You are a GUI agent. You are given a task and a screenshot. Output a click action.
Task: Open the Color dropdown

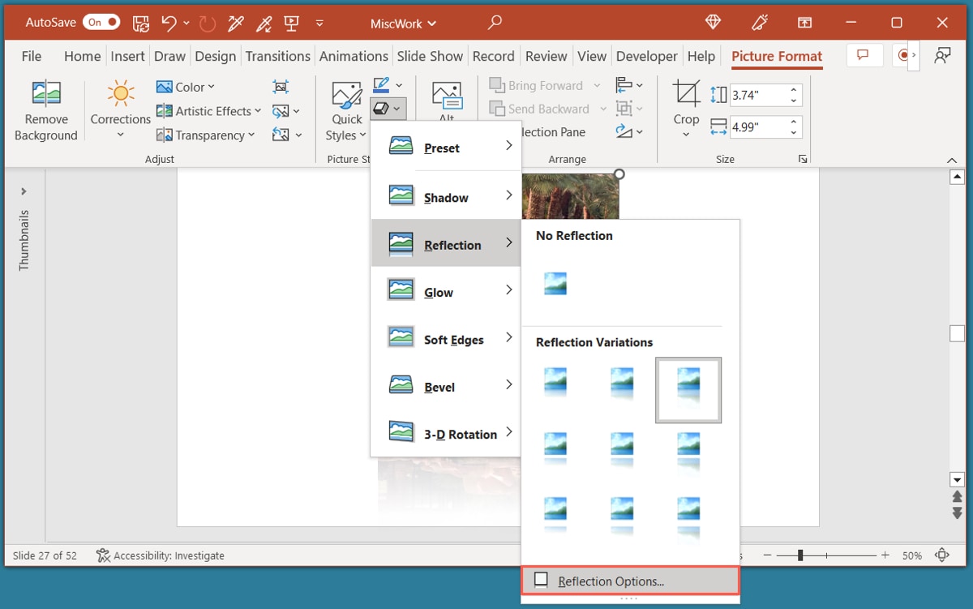point(185,86)
